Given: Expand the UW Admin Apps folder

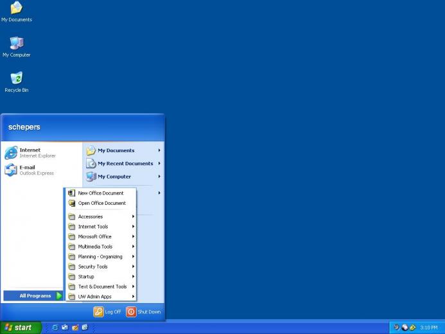Looking at the screenshot, I should click(101, 297).
